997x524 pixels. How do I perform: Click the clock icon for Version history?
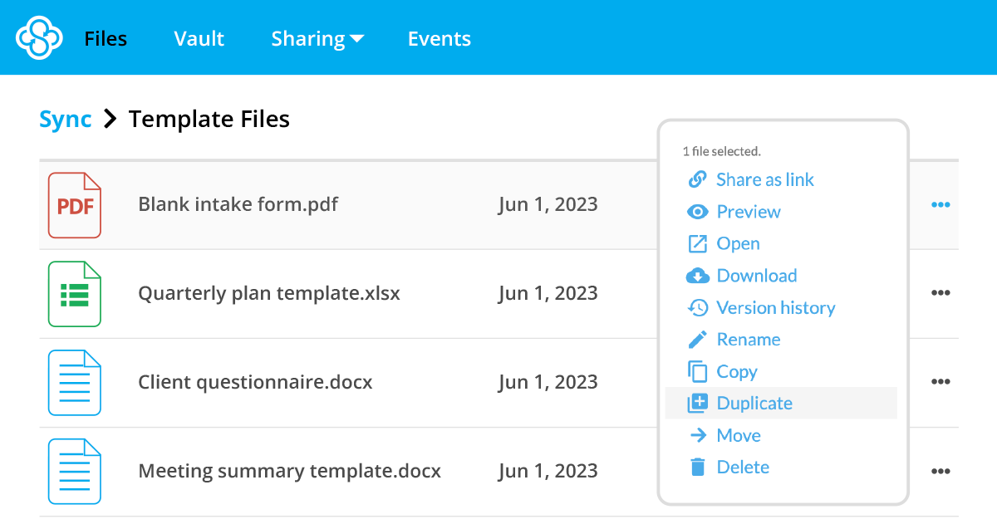(698, 307)
